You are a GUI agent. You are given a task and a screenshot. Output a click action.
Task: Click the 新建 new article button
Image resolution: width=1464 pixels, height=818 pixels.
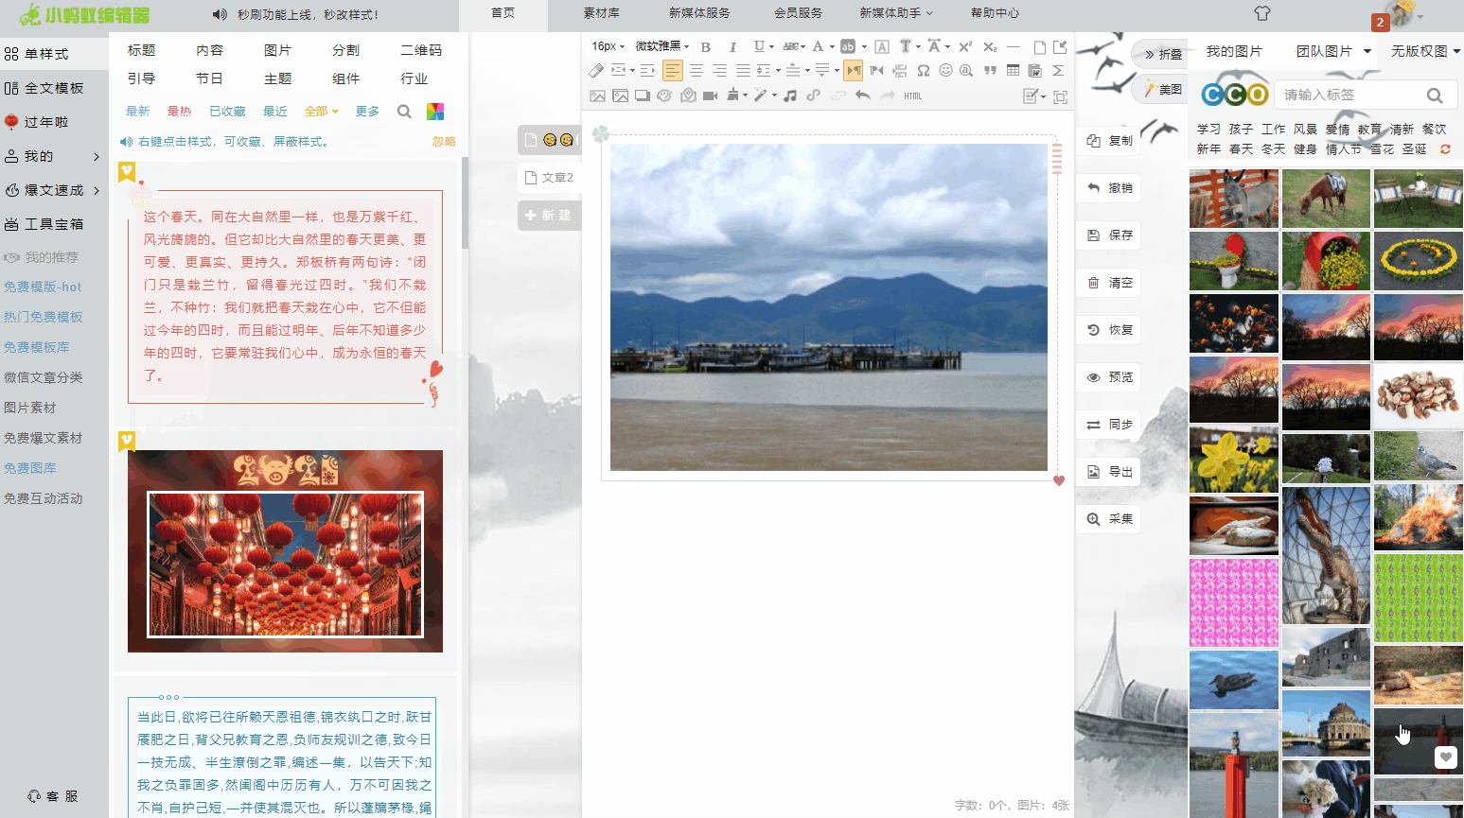tap(549, 216)
